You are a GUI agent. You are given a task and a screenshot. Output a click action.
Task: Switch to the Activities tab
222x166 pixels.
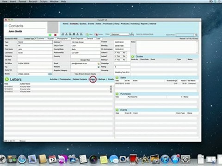point(54,79)
